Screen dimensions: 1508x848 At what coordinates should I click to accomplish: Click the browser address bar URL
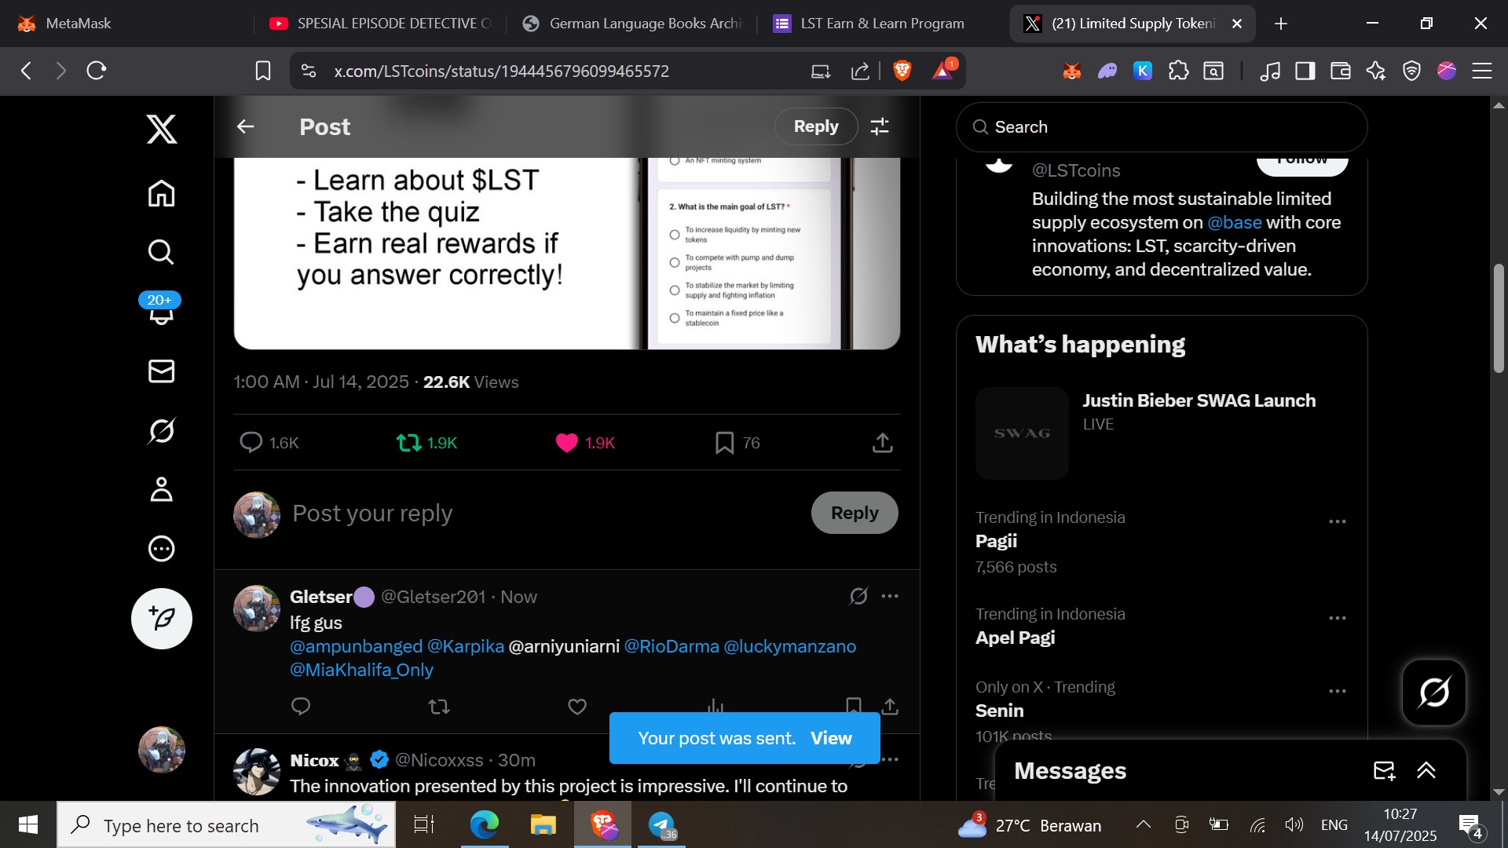pyautogui.click(x=501, y=71)
